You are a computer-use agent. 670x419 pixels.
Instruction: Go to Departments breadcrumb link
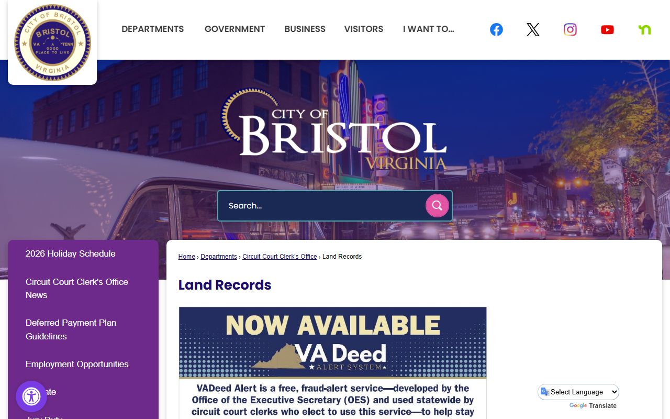coord(219,257)
